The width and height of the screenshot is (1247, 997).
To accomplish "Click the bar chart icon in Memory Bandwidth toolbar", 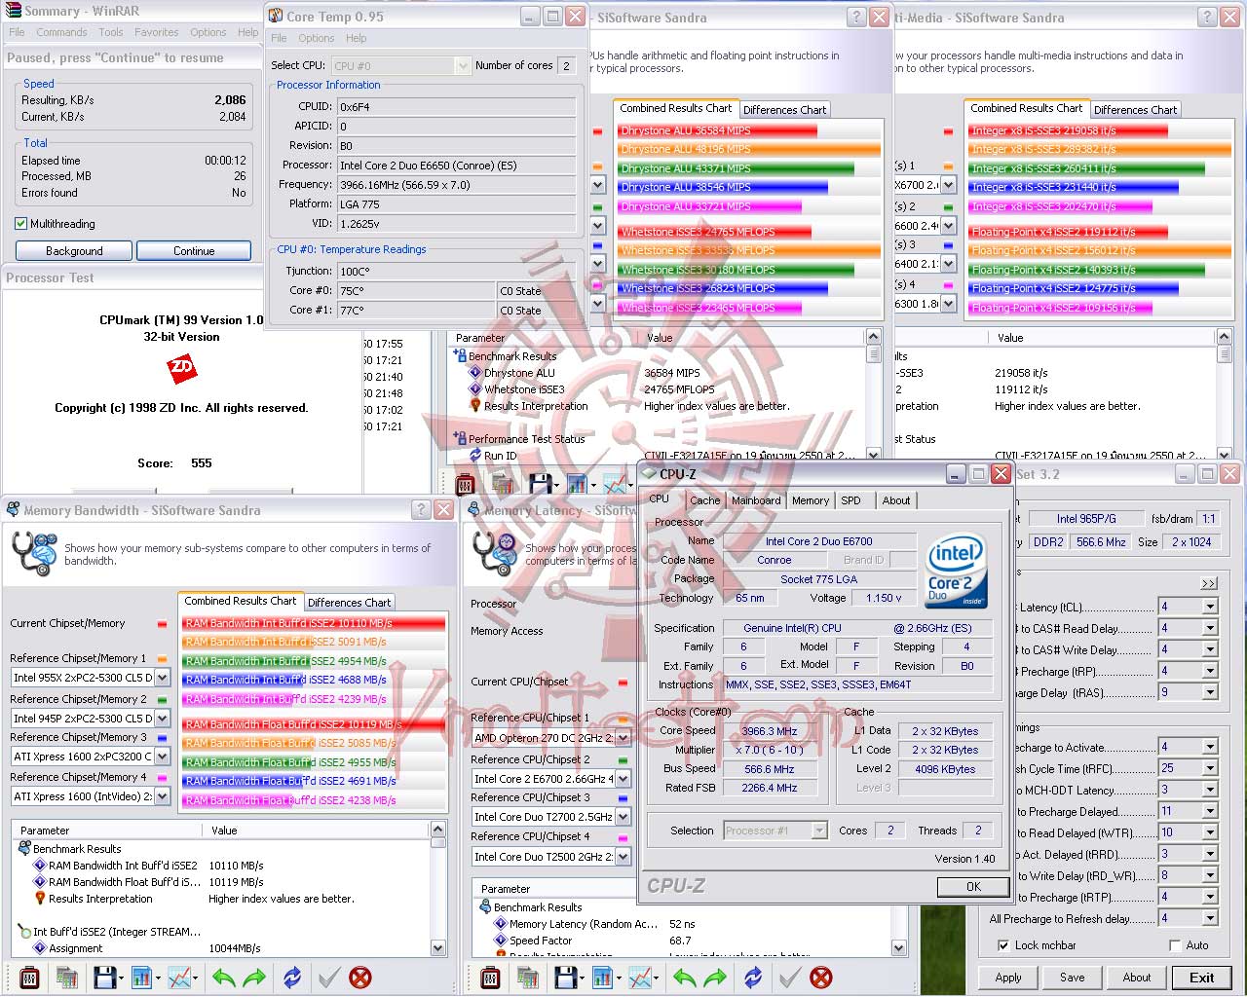I will coord(141,977).
